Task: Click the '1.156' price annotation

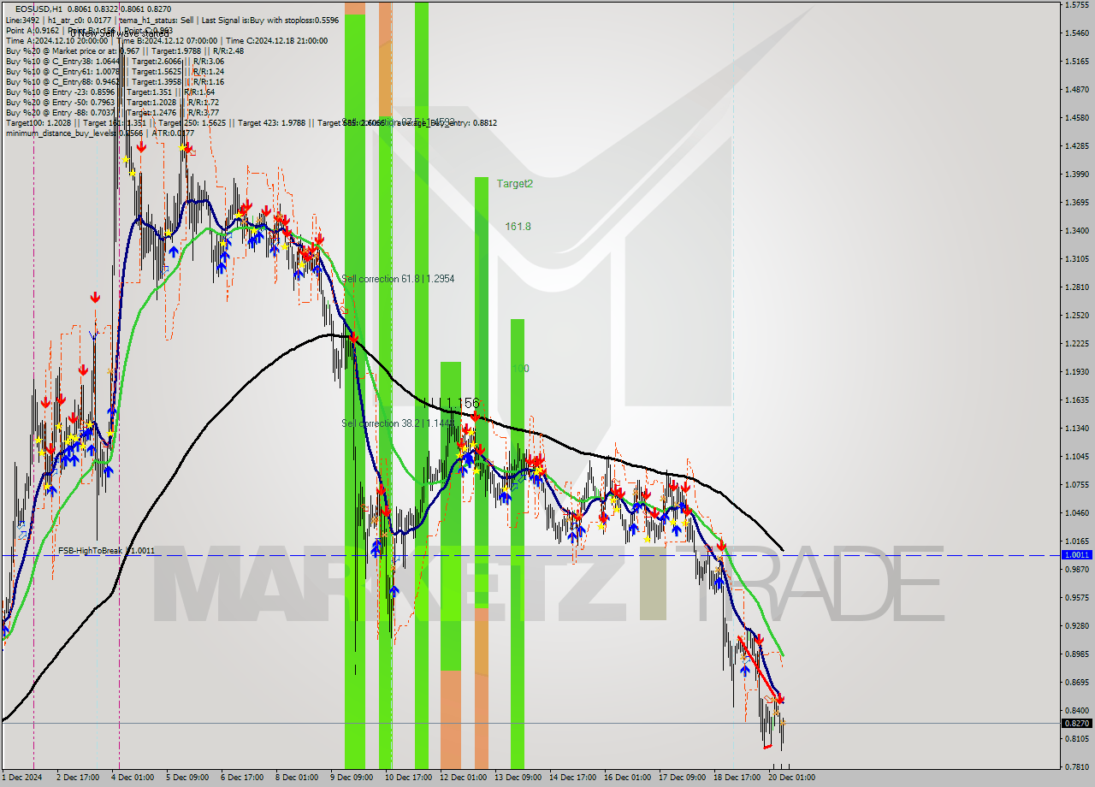Action: [463, 403]
